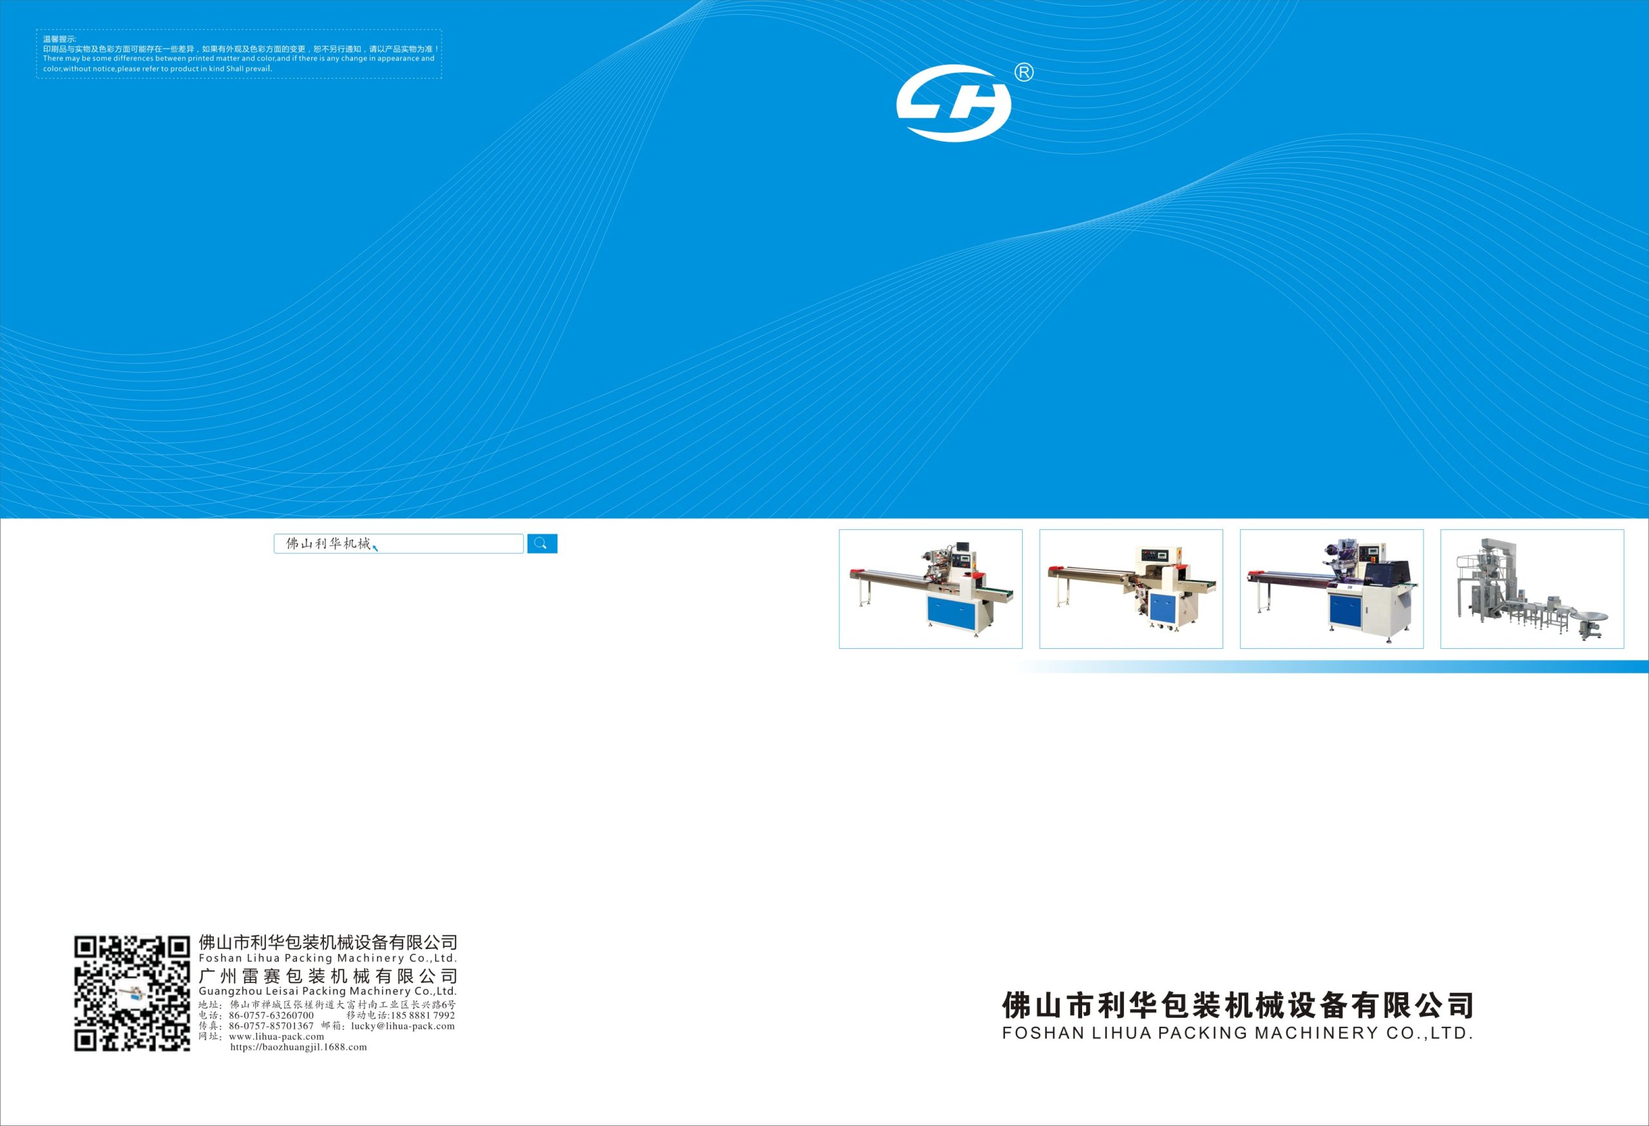This screenshot has height=1126, width=1649.
Task: Open the first flow-wrapper machine thumbnail
Action: 930,588
